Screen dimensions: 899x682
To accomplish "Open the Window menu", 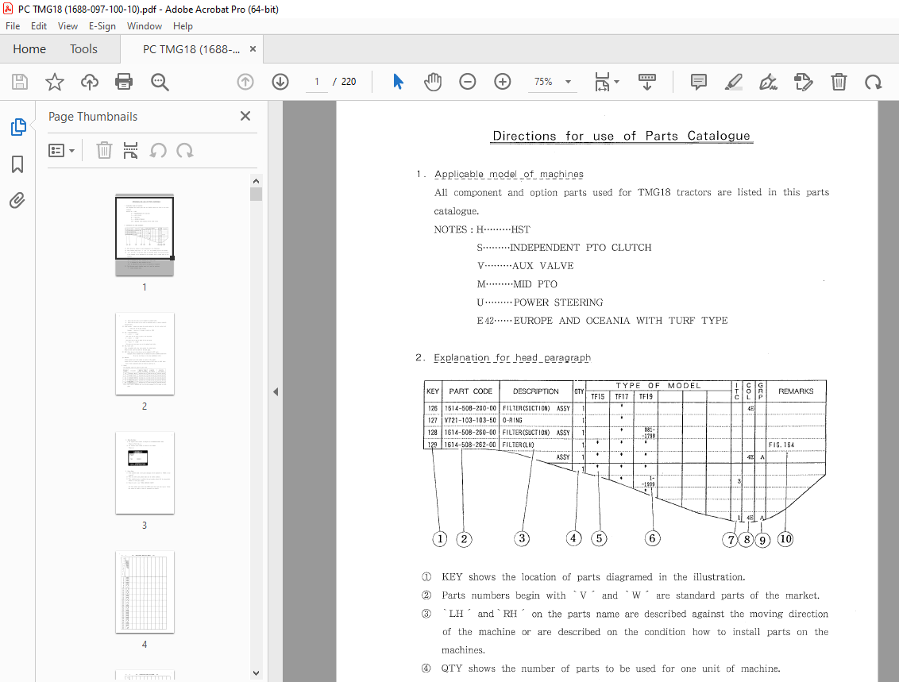I will point(145,25).
